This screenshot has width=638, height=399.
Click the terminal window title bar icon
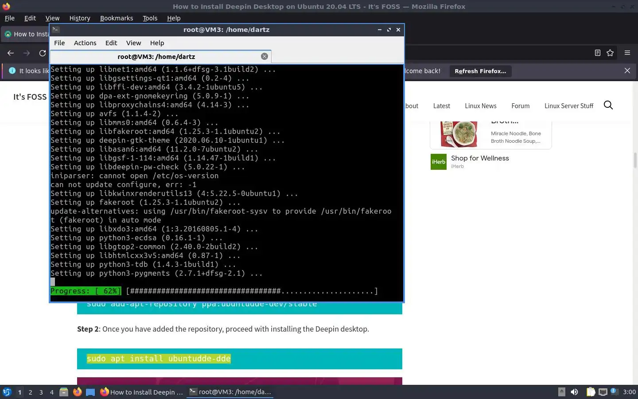tap(55, 29)
